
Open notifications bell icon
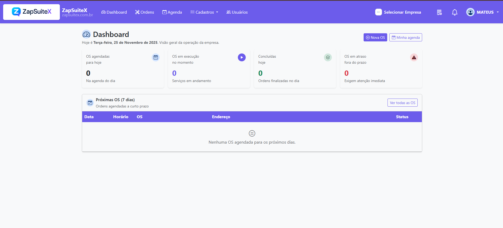(x=455, y=12)
